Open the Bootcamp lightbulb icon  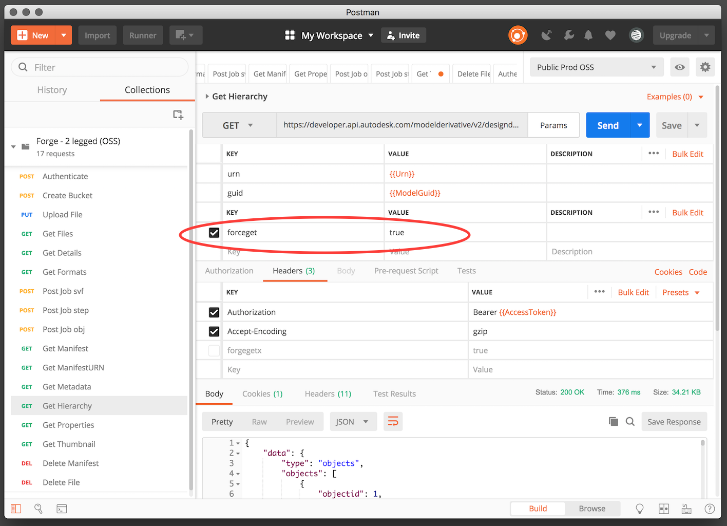pos(640,509)
